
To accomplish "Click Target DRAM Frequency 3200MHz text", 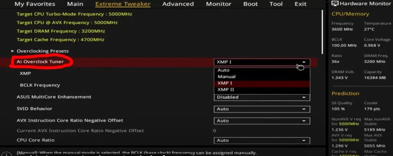I will pyautogui.click(x=61, y=31).
